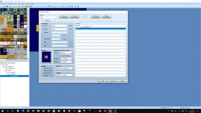Click the Open Project toolbar icon
201x113 pixels.
click(x=4, y=6)
